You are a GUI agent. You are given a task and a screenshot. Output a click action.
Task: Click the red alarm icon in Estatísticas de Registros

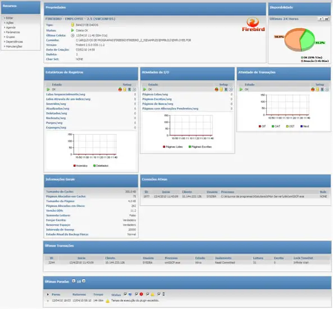point(120,89)
